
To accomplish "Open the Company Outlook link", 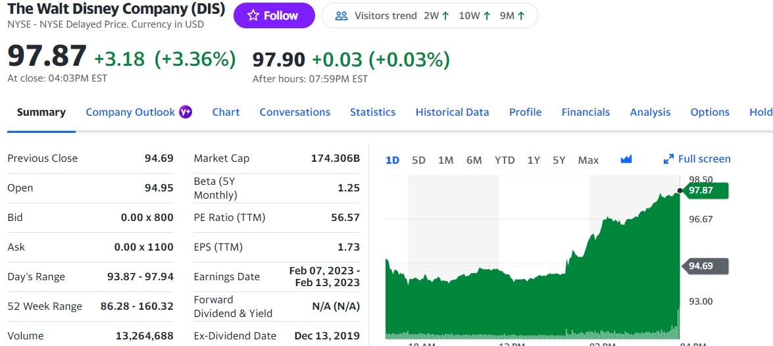I will [130, 112].
